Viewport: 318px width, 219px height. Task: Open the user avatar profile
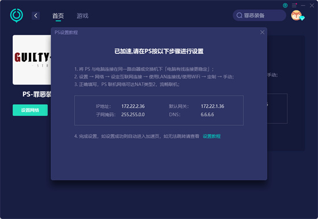click(297, 16)
